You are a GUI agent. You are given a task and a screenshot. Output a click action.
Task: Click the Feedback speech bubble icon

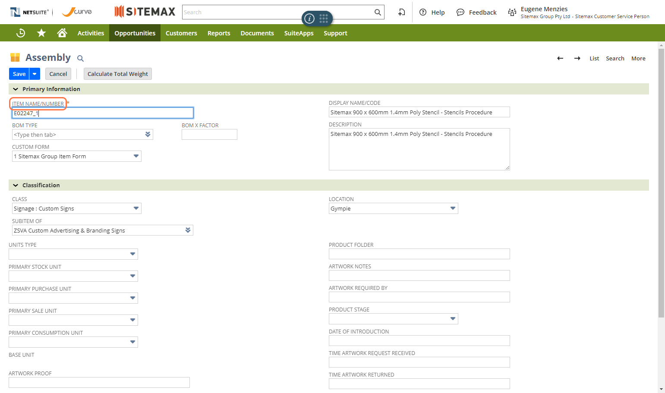click(x=460, y=12)
